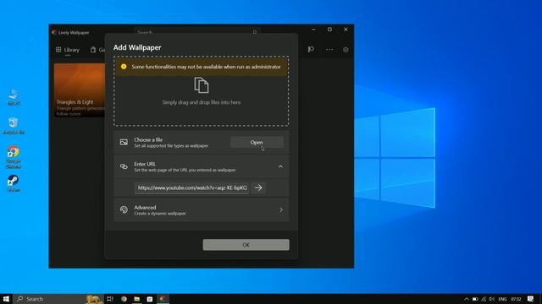
Task: Click the battery icon in system tray
Action: 475,299
